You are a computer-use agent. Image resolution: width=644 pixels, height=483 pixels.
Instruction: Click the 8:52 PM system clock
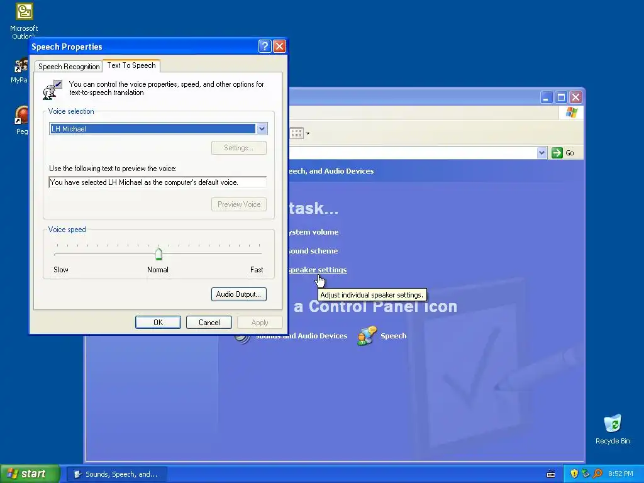(x=621, y=474)
